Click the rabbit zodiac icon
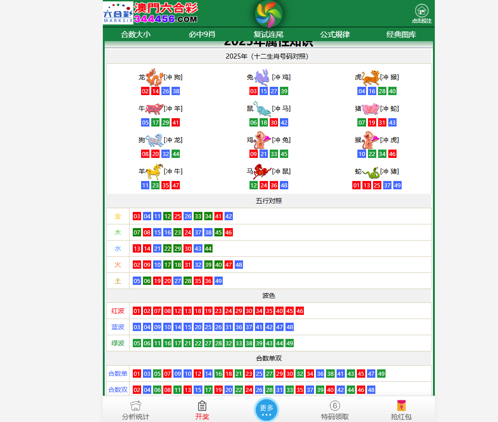498x422 pixels. (262, 78)
